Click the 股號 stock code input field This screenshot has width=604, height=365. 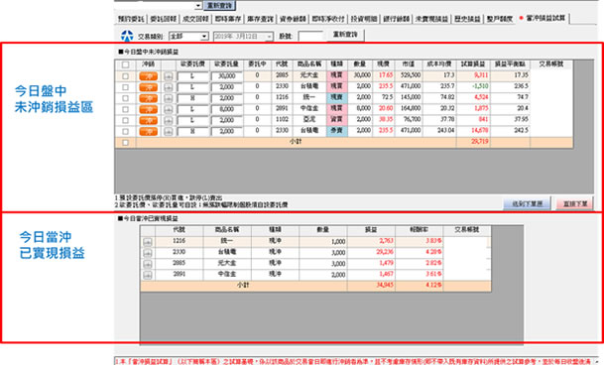310,36
